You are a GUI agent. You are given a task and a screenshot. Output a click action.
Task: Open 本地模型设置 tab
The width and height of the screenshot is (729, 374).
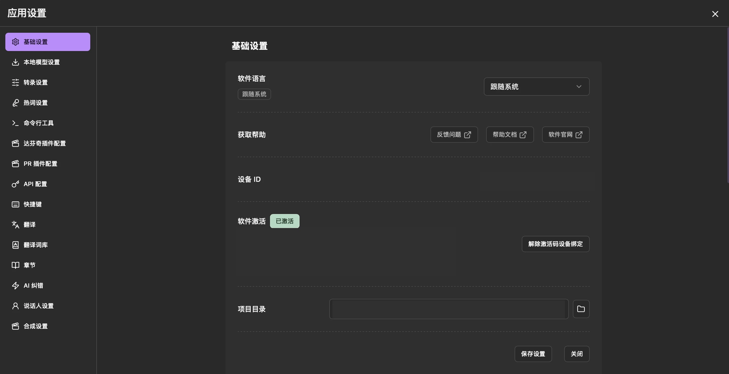48,62
